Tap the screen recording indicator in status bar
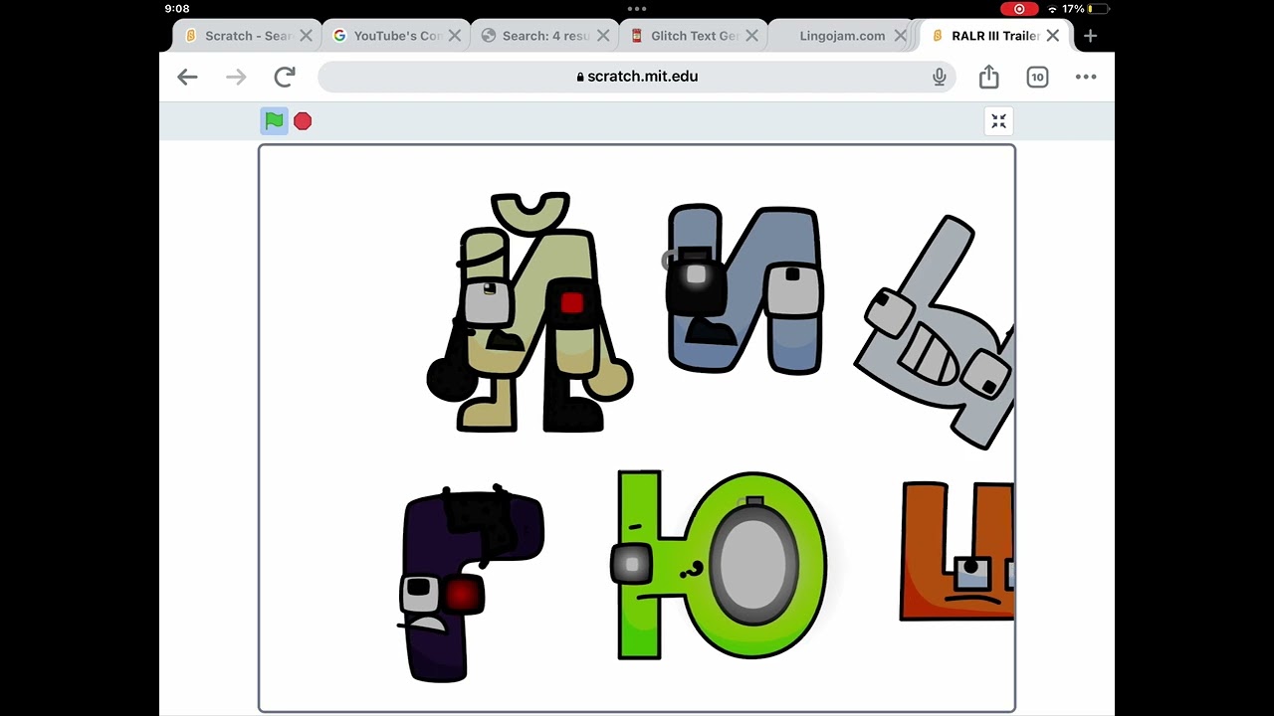 [x=1019, y=9]
